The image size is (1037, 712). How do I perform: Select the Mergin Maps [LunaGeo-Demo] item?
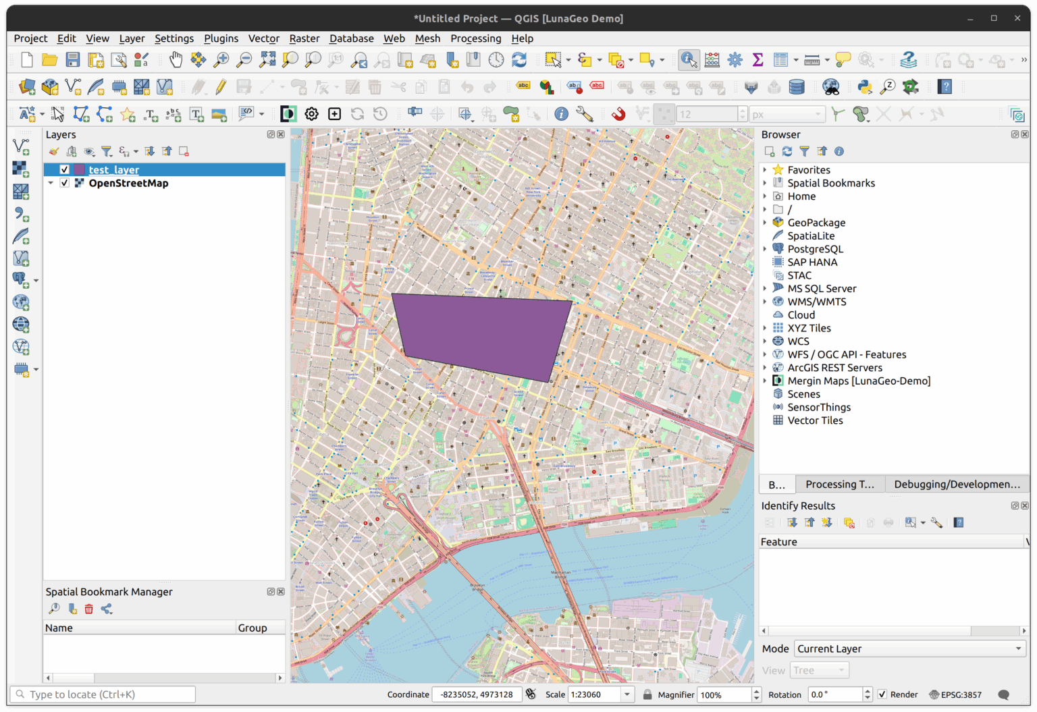pos(858,381)
